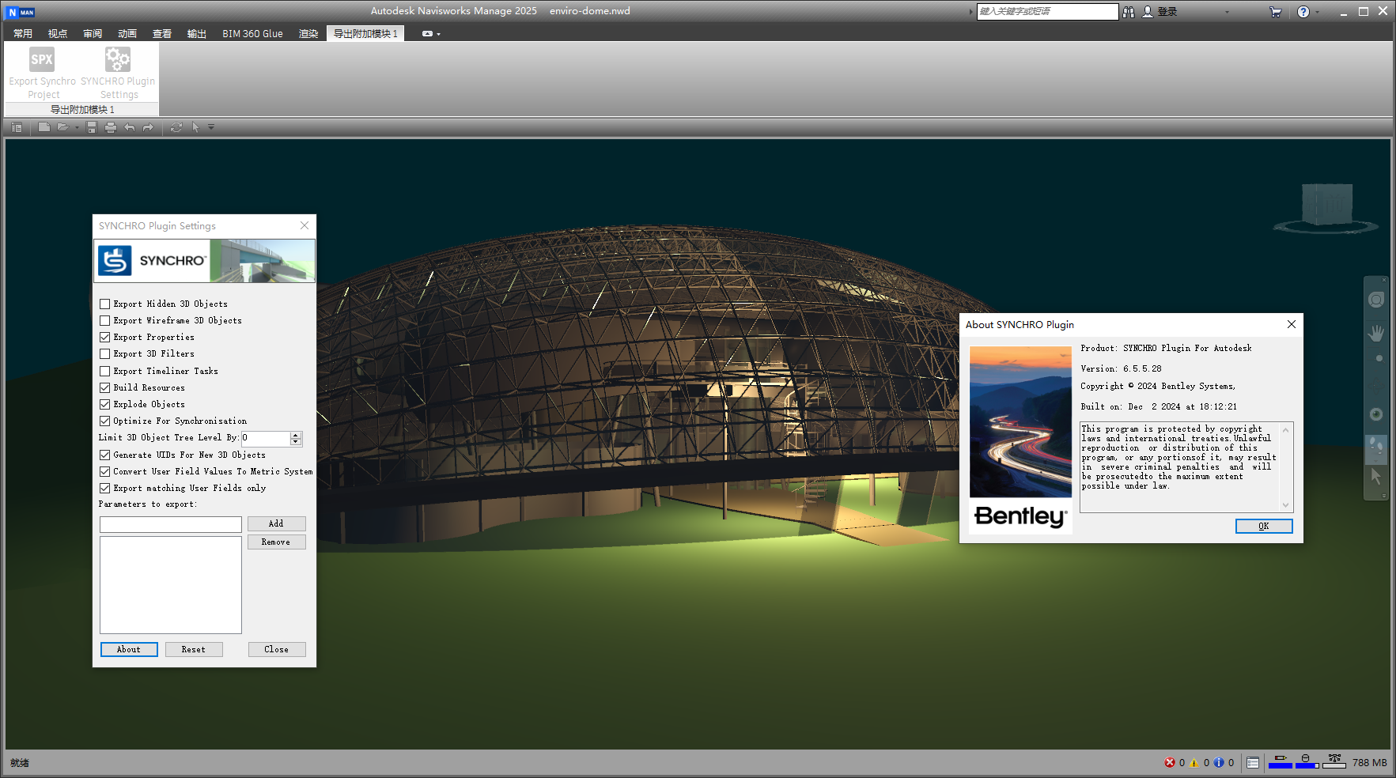Viewport: 1396px width, 778px height.
Task: Click Remove button for parameters
Action: (x=276, y=542)
